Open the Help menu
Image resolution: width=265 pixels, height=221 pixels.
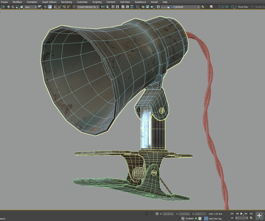[165, 2]
